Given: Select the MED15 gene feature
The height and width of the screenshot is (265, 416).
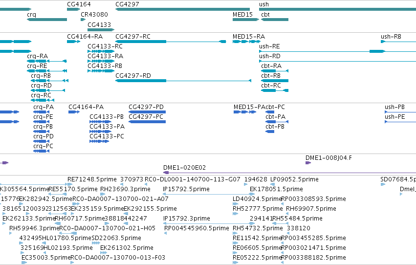Looking at the screenshot, I should point(246,20).
